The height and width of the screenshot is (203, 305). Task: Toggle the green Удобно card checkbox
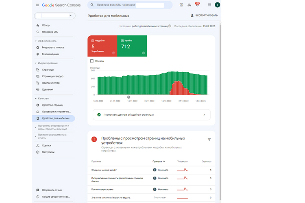122,41
